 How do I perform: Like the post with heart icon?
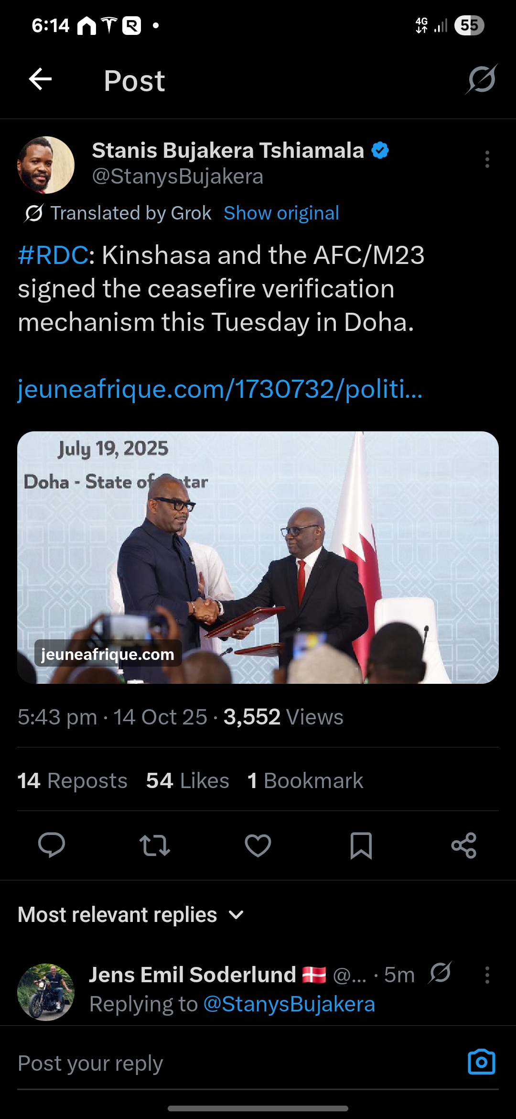pos(258,845)
